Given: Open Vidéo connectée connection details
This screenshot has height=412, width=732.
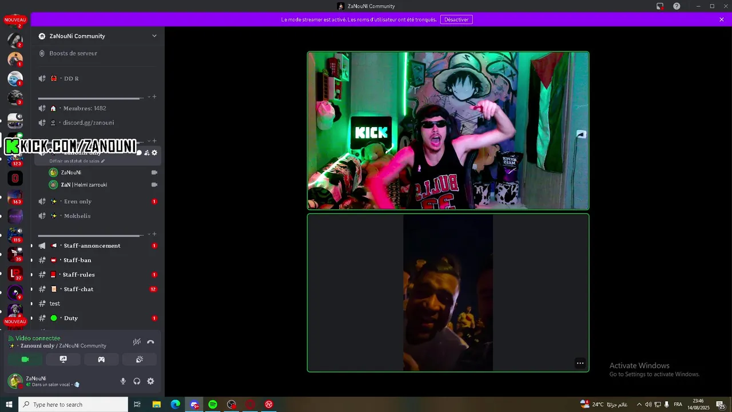Looking at the screenshot, I should pos(37,338).
